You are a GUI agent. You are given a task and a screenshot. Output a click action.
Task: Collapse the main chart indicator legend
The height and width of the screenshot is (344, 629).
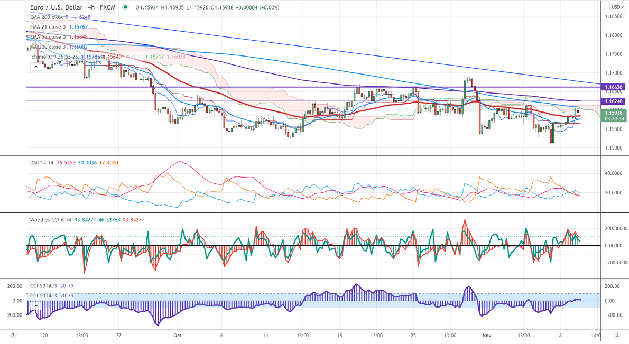[36, 67]
